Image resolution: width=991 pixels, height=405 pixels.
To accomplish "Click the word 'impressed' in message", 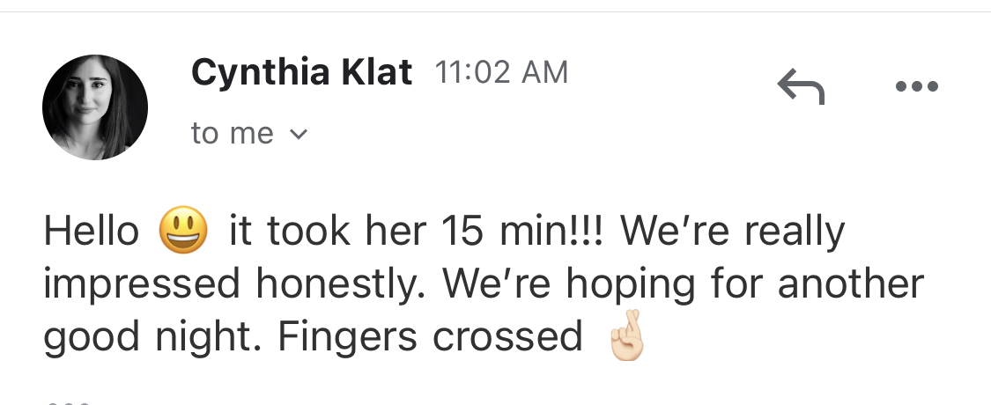I will point(142,284).
